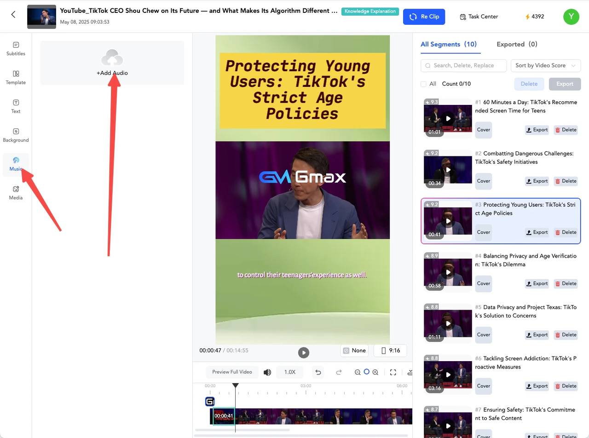Open the Task Center
The width and height of the screenshot is (589, 438).
(x=479, y=17)
